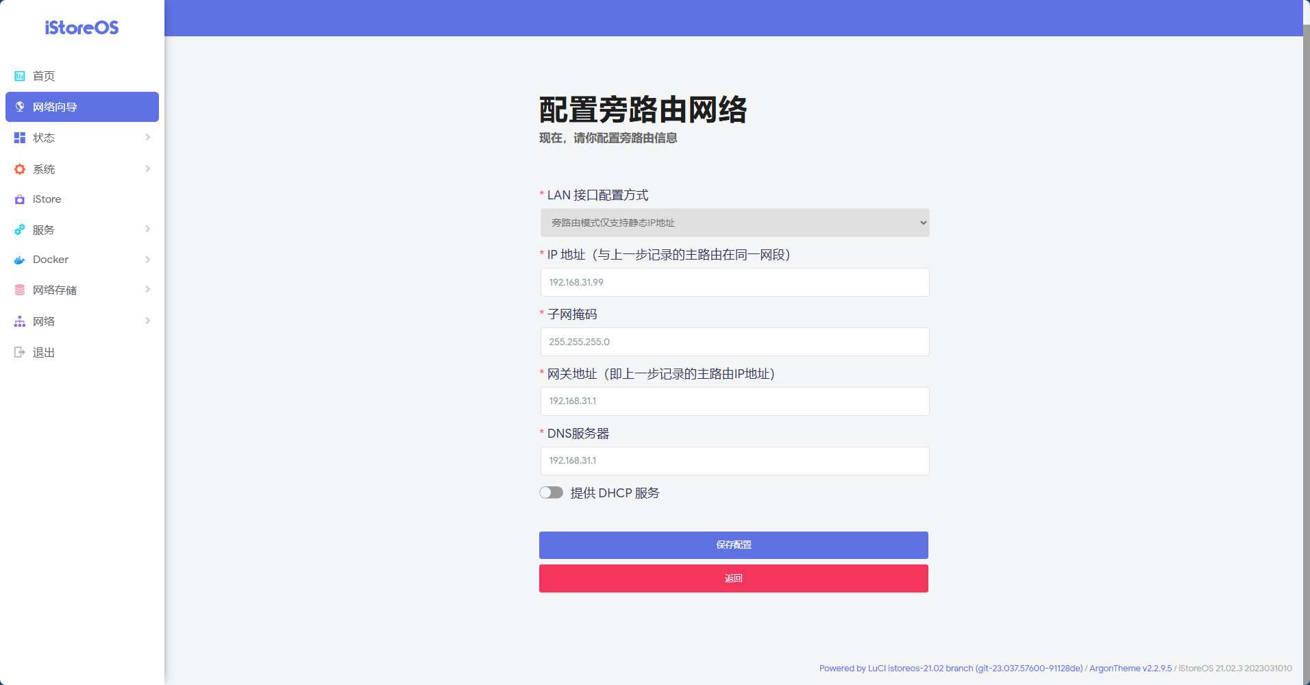This screenshot has height=685, width=1310.
Task: Expand the 服务 menu chevron
Action: click(x=148, y=229)
